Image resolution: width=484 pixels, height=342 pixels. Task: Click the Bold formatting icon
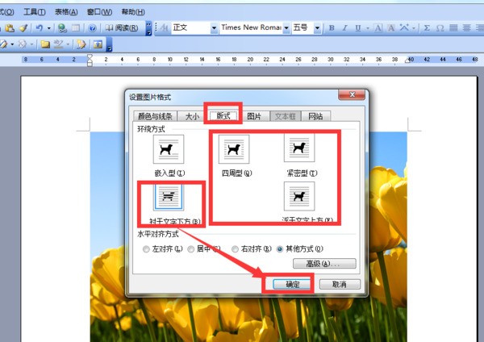click(332, 27)
